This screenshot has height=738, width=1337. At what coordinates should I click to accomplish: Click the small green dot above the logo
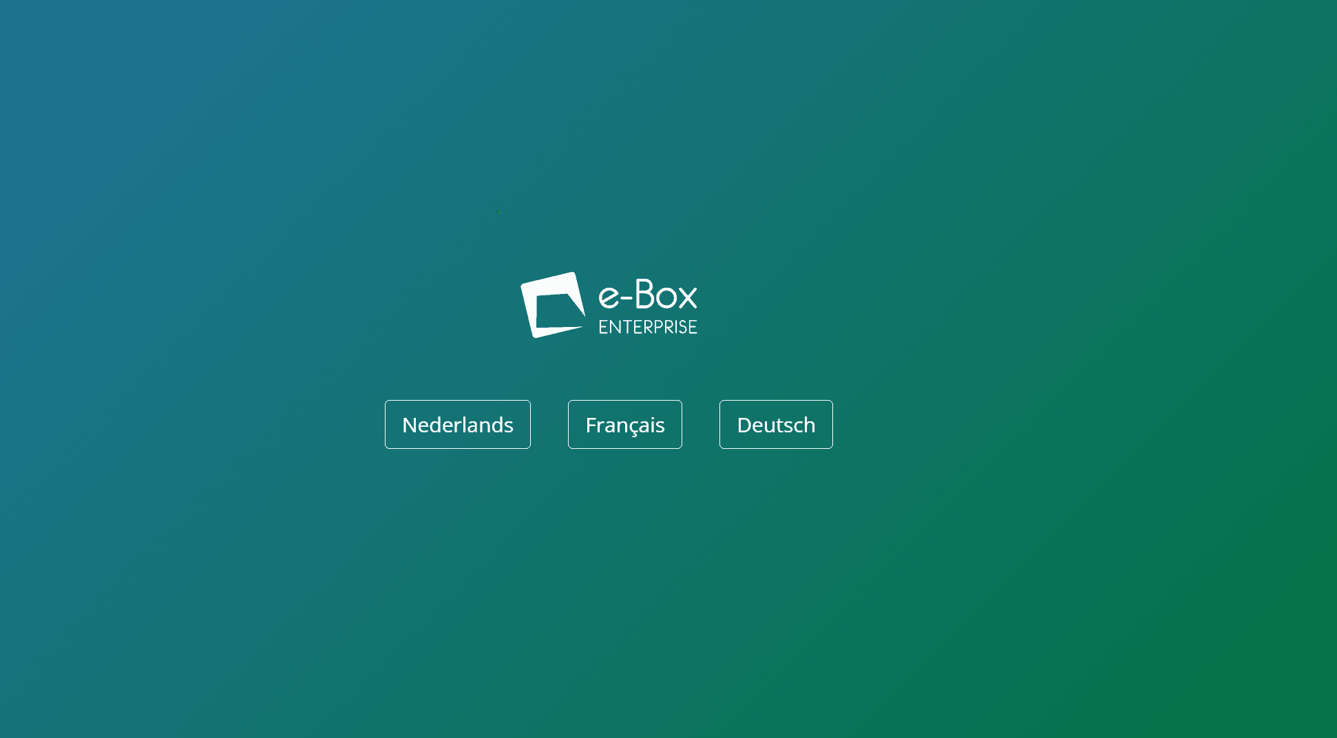point(498,212)
